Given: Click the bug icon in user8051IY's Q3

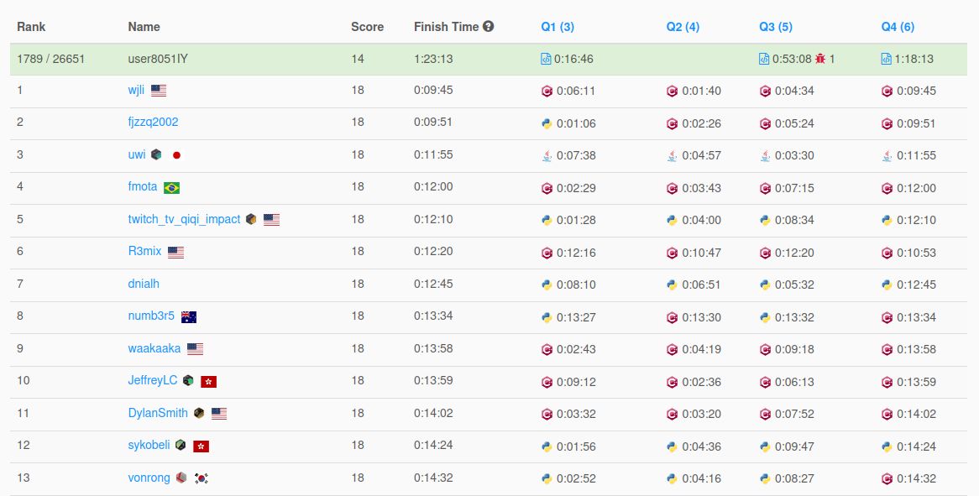Looking at the screenshot, I should pyautogui.click(x=819, y=59).
